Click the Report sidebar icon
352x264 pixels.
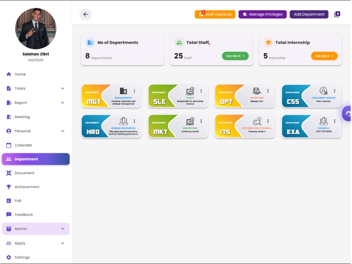[x=9, y=103]
